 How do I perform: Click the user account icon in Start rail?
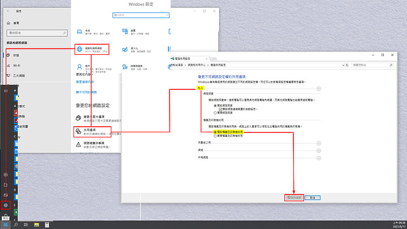[6, 175]
